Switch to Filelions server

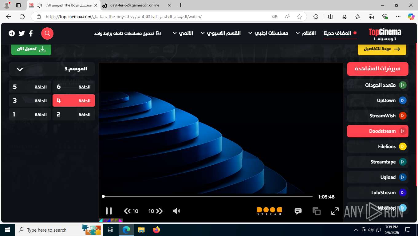(378, 147)
